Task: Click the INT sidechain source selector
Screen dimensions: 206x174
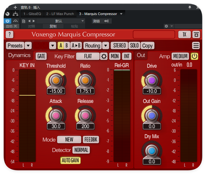Action: [x=127, y=56]
